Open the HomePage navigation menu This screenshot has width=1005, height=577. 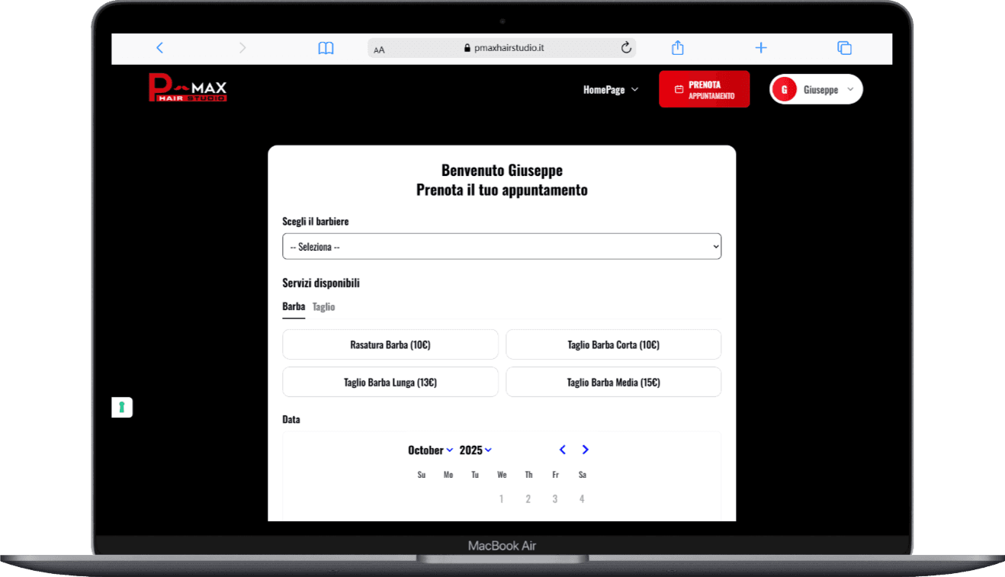pos(610,90)
